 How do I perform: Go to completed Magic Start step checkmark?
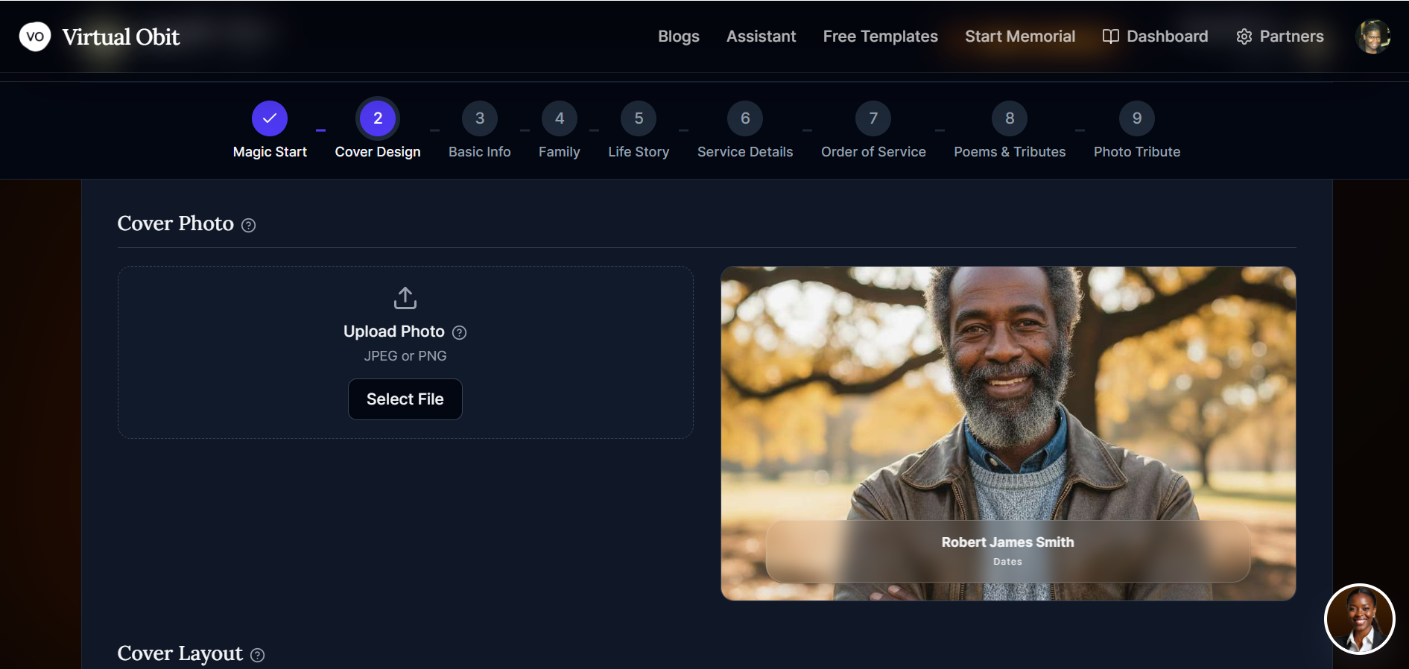(270, 118)
